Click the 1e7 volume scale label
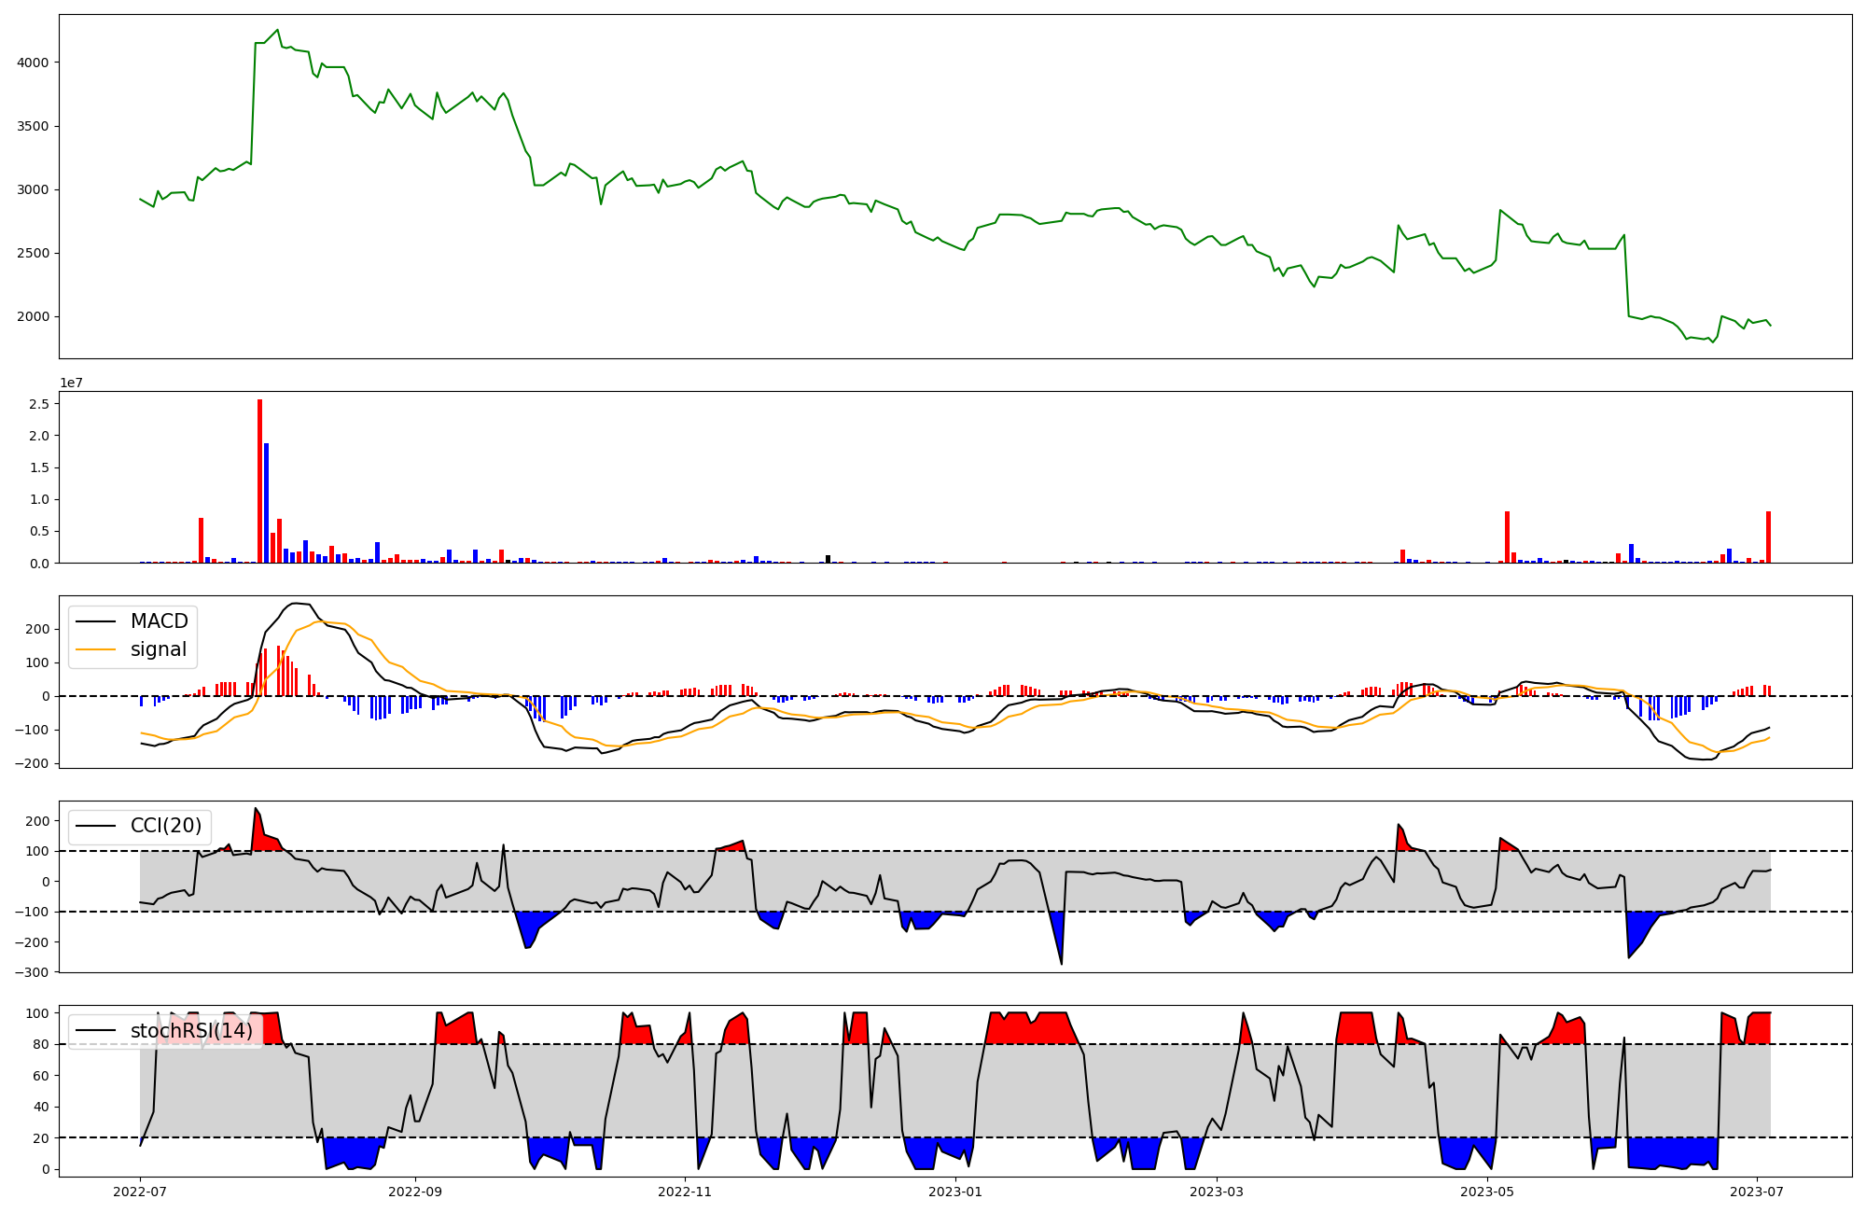This screenshot has height=1213, width=1866. click(x=71, y=383)
